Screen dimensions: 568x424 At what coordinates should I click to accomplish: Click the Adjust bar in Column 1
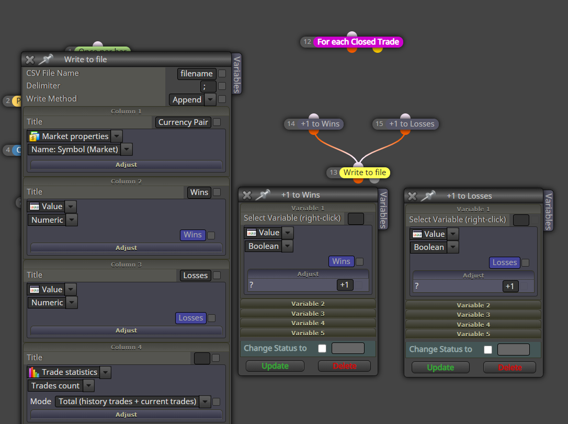coord(126,165)
